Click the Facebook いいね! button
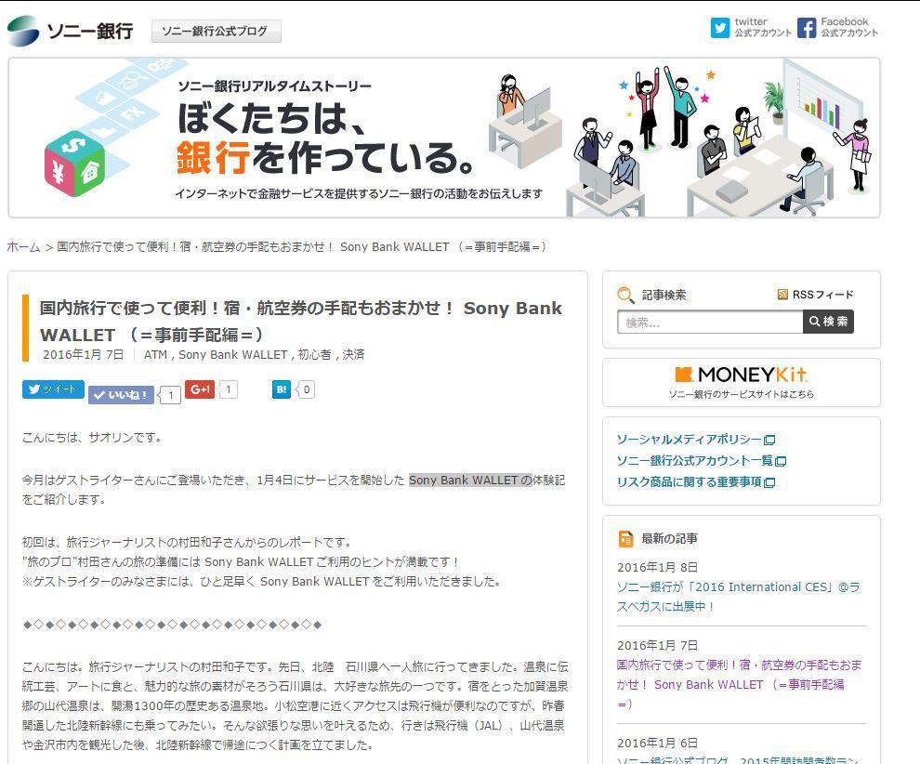 [121, 395]
